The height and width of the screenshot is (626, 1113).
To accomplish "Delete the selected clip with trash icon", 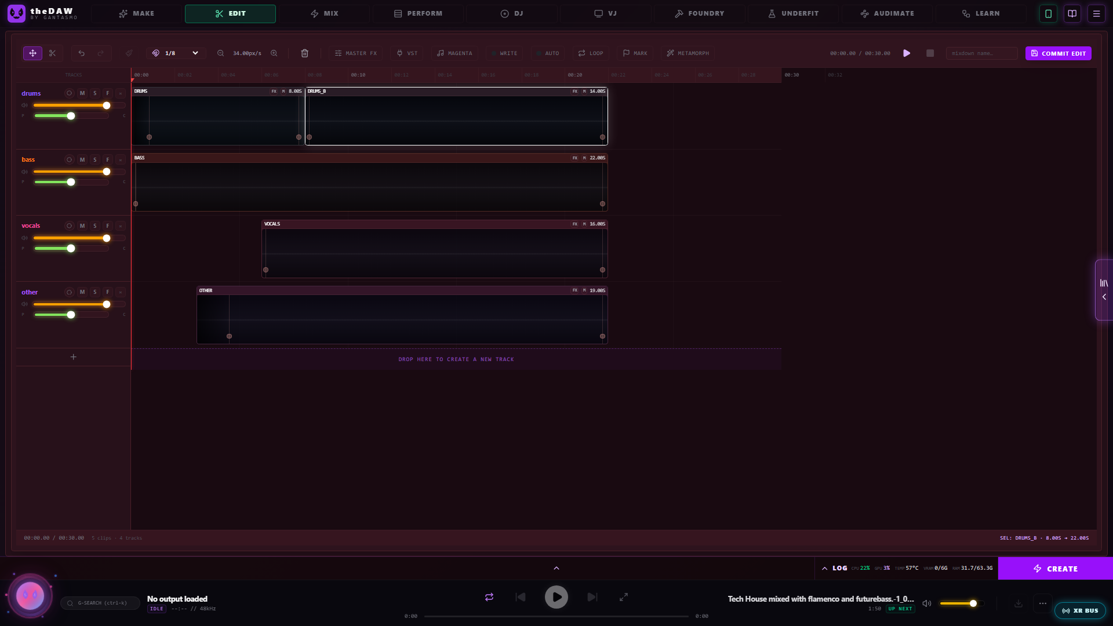I will pos(305,53).
